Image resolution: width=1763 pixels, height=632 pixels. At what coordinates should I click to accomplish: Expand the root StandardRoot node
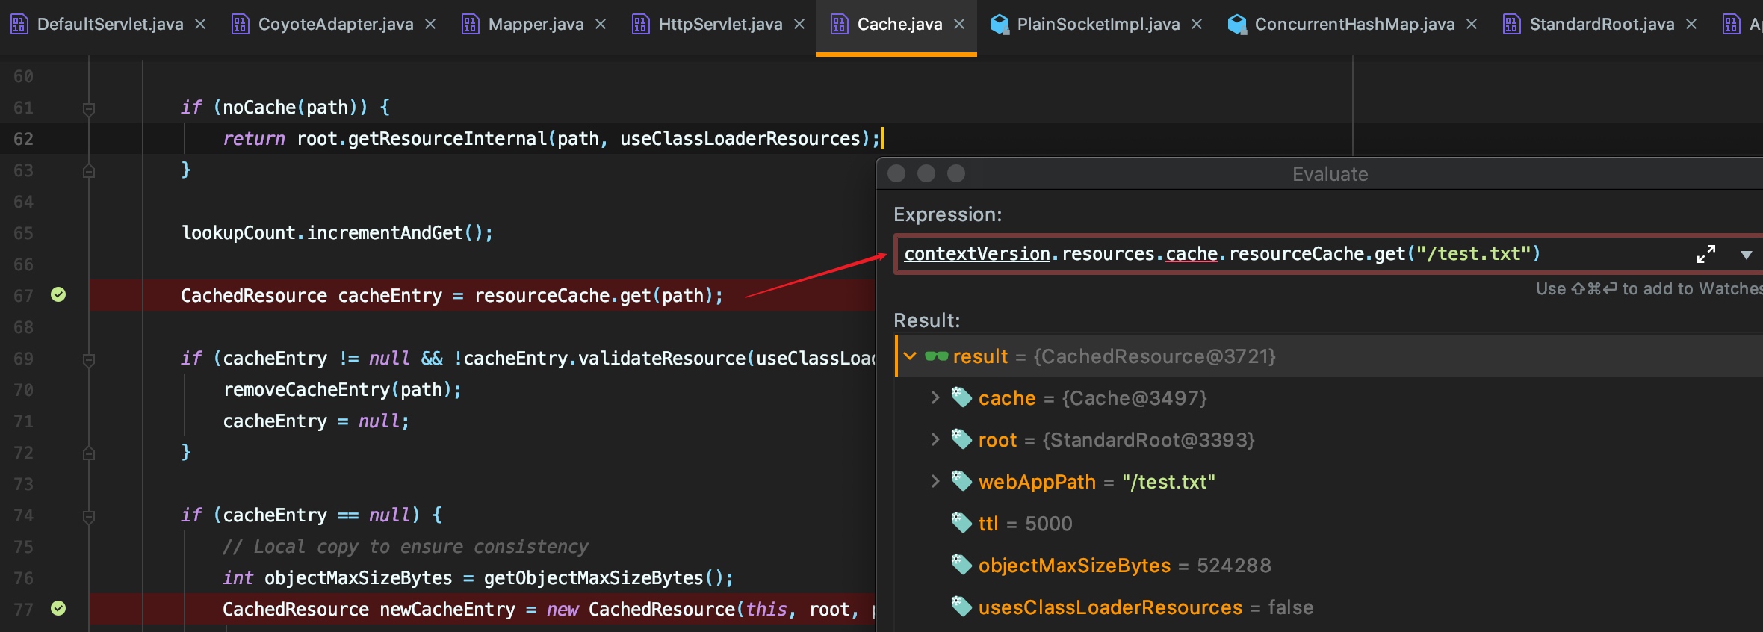[x=935, y=440]
